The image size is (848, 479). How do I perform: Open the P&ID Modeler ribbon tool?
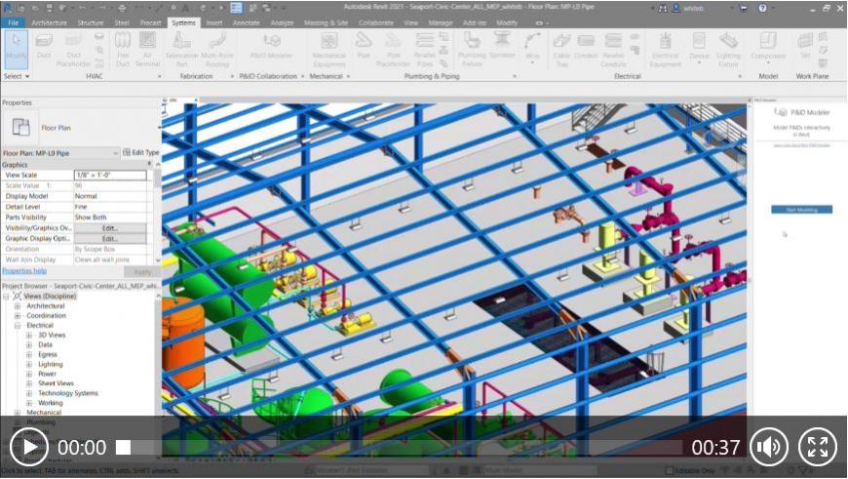(x=271, y=47)
